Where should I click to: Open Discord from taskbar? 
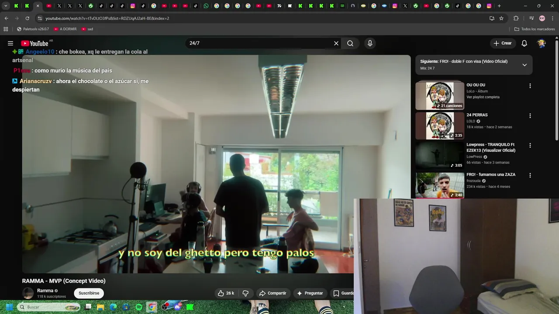178,307
